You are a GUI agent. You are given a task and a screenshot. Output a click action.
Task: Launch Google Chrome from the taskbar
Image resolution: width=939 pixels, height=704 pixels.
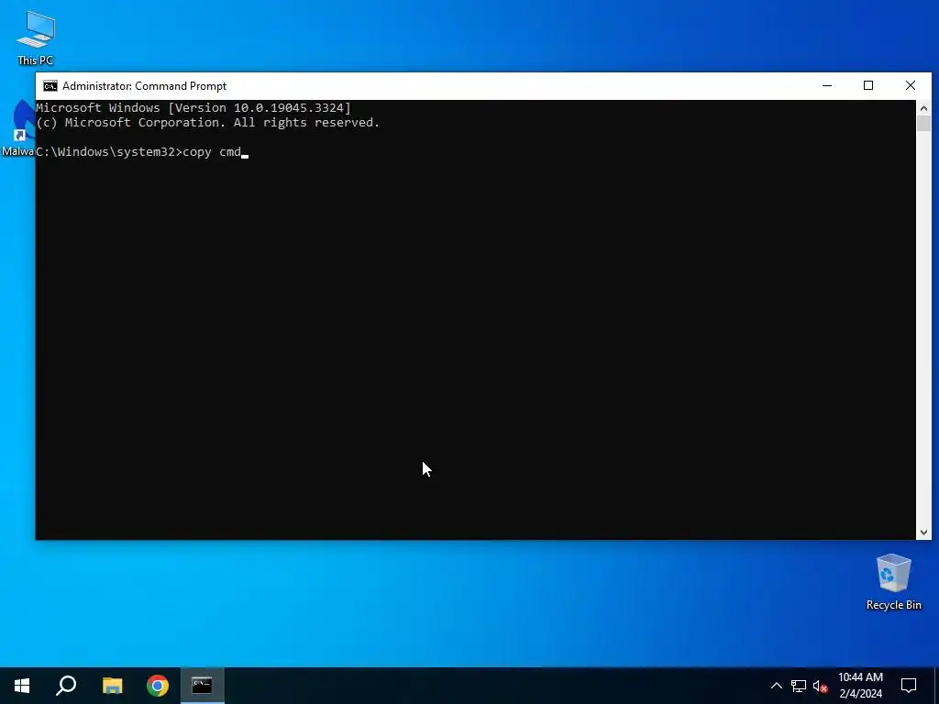tap(158, 686)
